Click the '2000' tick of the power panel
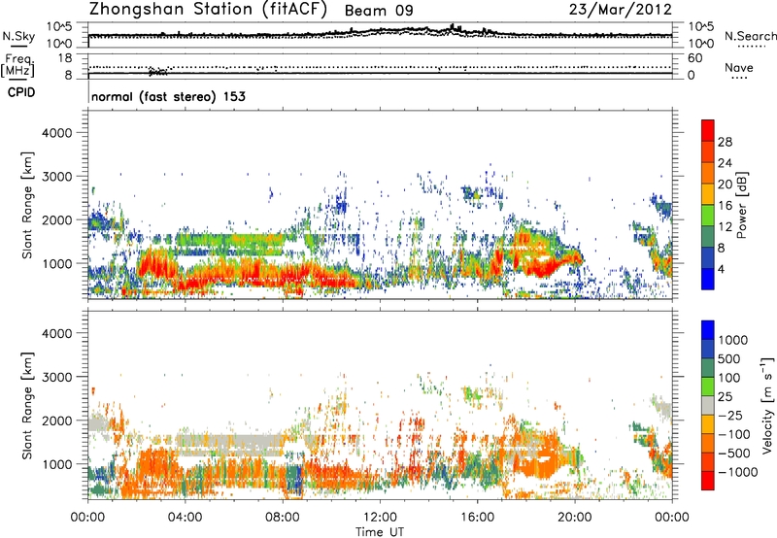Screen dimensions: 777x538 pyautogui.click(x=56, y=219)
